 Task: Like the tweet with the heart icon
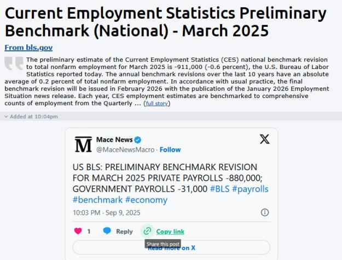(x=78, y=231)
